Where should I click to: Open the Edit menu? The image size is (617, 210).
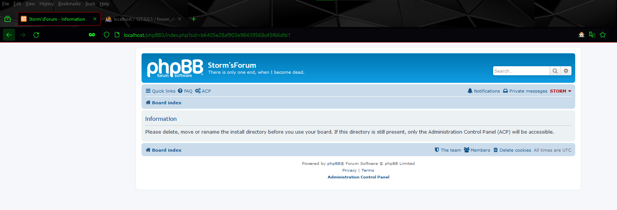[17, 4]
